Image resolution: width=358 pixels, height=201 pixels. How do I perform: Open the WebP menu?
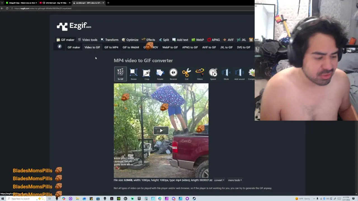tap(198, 40)
